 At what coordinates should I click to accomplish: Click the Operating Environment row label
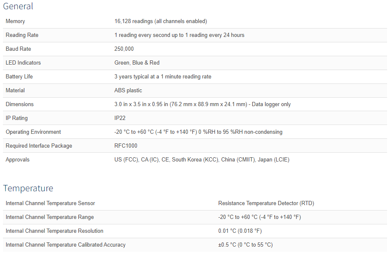pyautogui.click(x=33, y=132)
